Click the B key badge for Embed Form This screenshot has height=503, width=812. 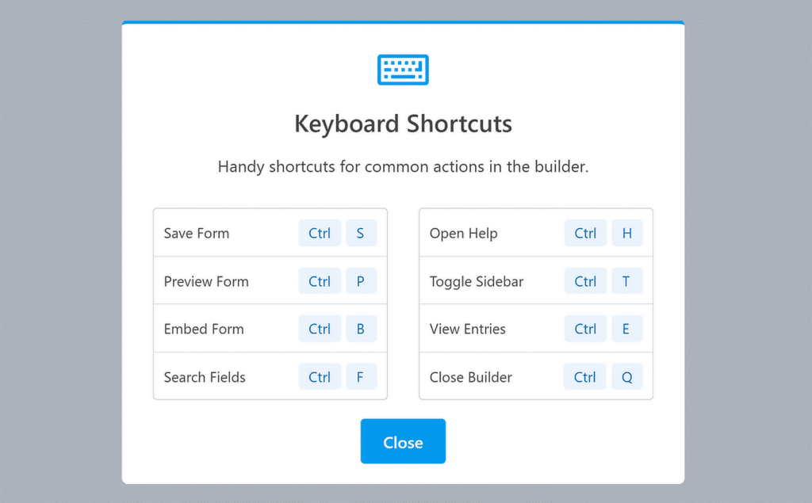[x=361, y=328]
